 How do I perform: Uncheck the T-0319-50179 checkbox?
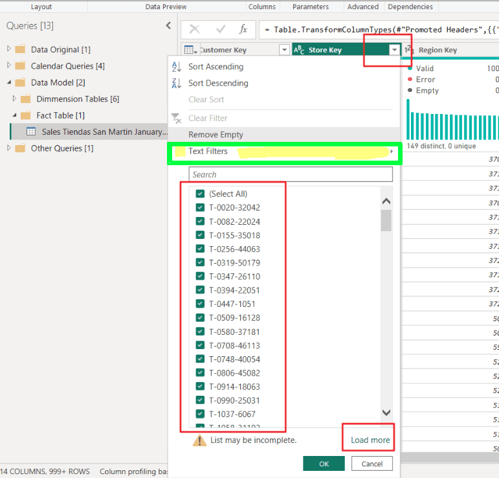(200, 262)
